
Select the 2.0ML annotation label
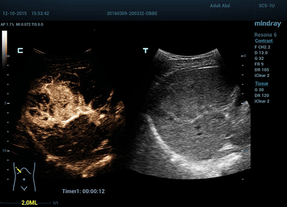click(x=29, y=203)
